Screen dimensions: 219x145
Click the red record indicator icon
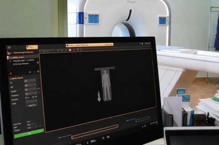11,73
